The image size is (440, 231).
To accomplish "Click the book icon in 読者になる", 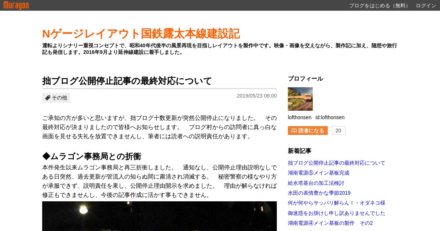I will point(294,131).
